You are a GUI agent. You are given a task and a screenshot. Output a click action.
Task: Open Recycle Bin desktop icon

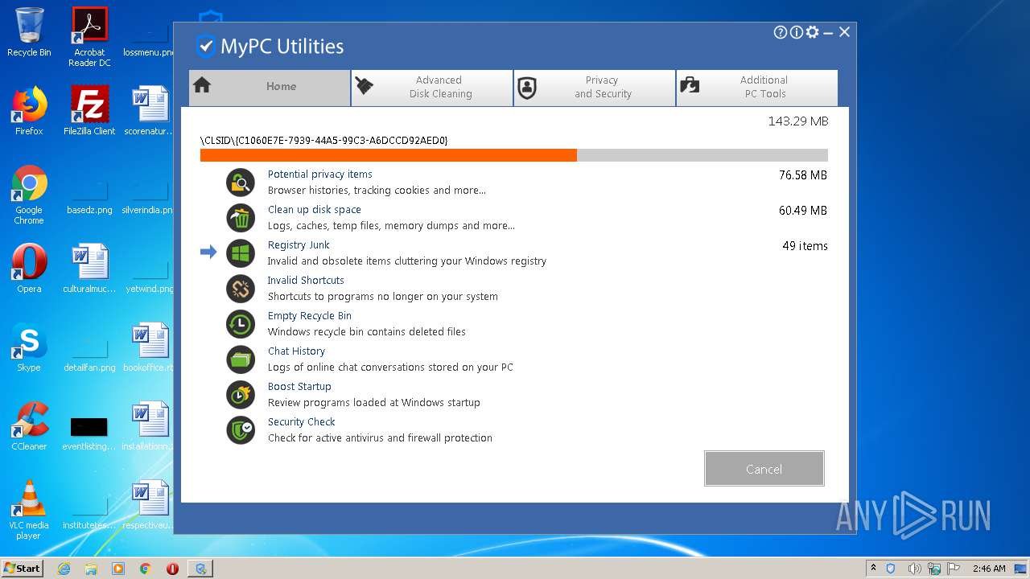(29, 32)
